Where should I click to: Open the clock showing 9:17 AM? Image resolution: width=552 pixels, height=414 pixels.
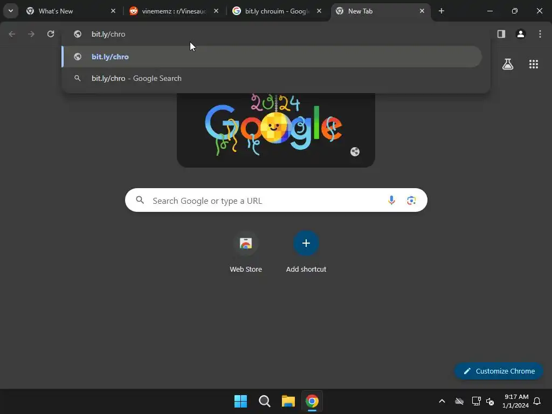pyautogui.click(x=515, y=401)
